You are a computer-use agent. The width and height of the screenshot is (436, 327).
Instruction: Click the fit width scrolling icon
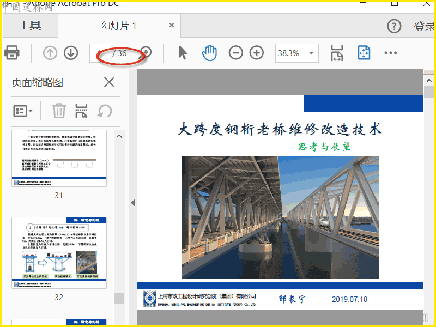click(x=337, y=53)
